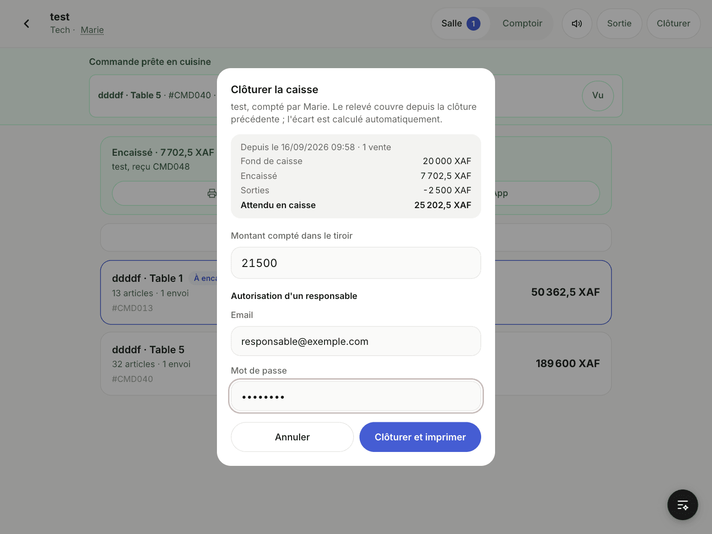Click the Marie user link

tap(92, 30)
